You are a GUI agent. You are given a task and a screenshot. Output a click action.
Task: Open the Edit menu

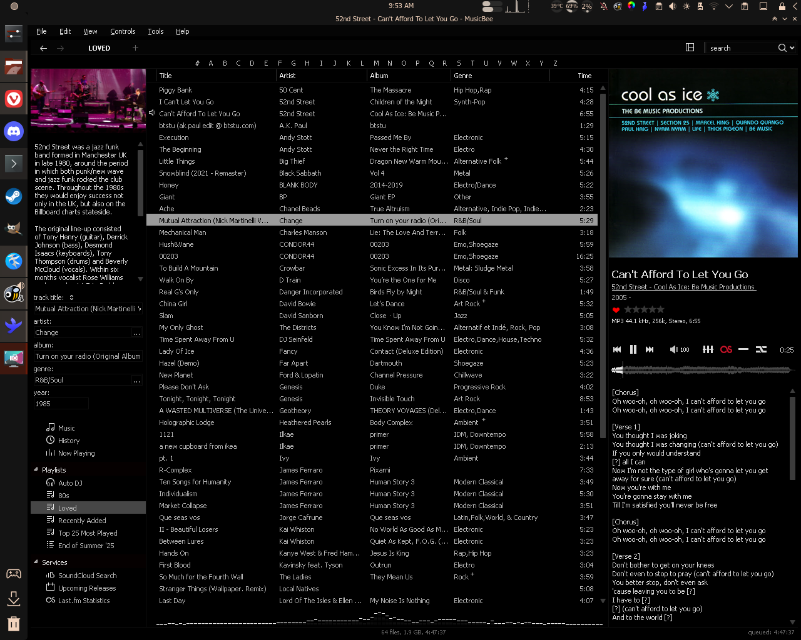(x=65, y=31)
